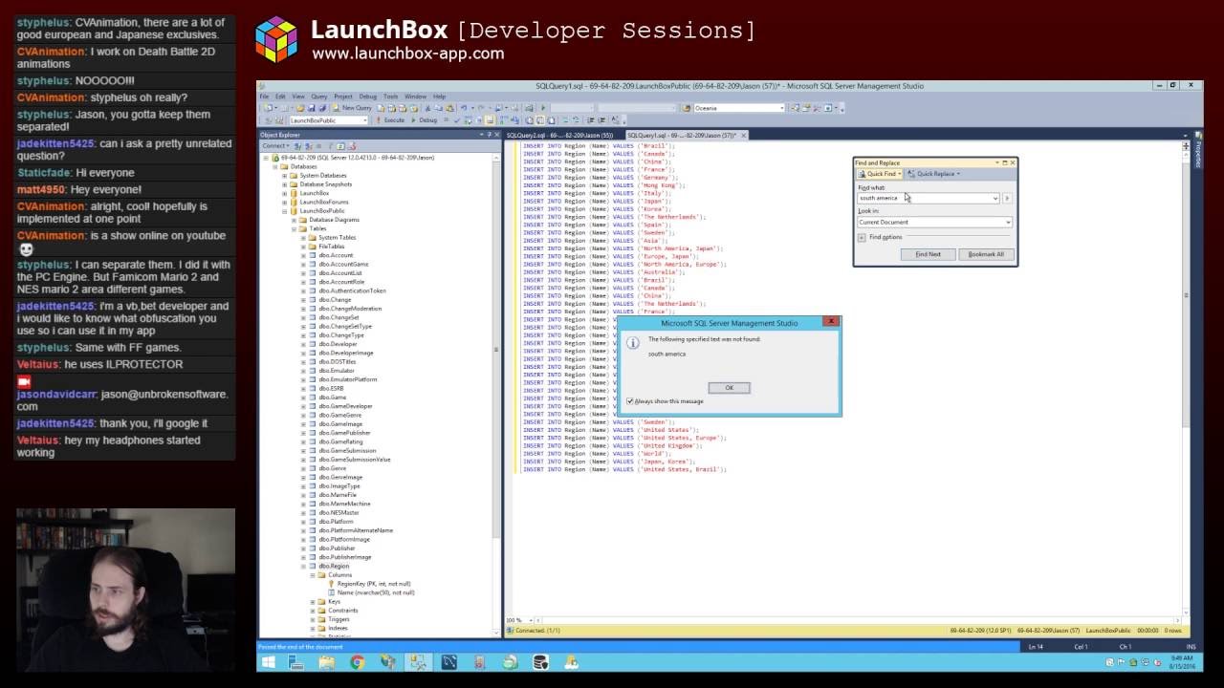Open File Explorer from the taskbar

326,662
